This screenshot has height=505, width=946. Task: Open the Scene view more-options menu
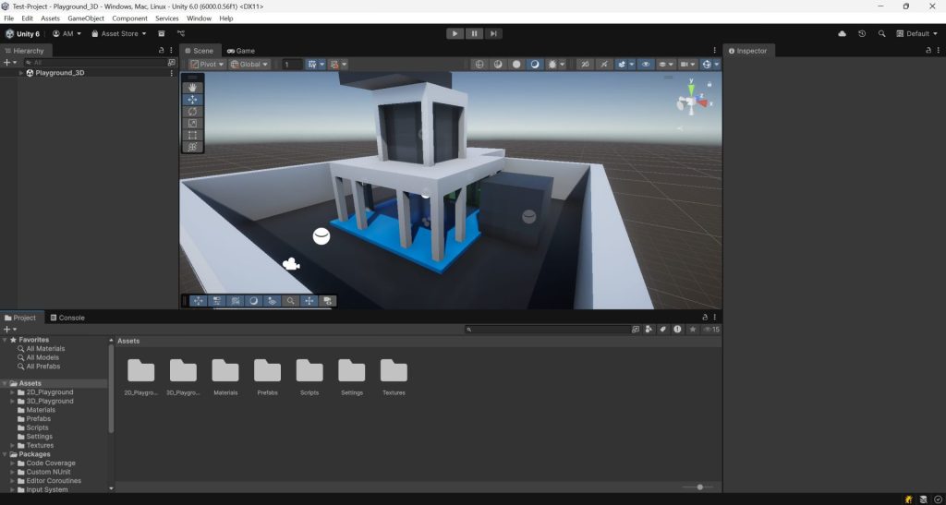click(715, 51)
